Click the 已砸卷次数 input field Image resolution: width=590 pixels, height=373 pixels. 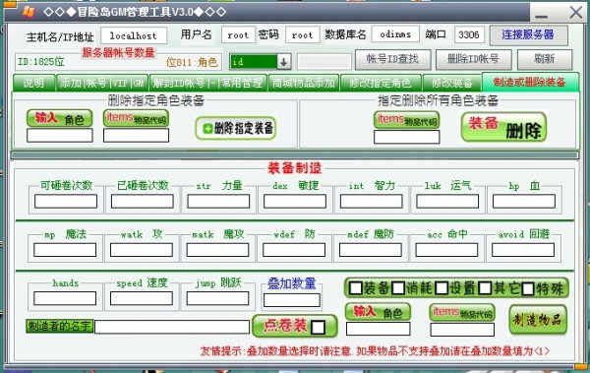143,201
